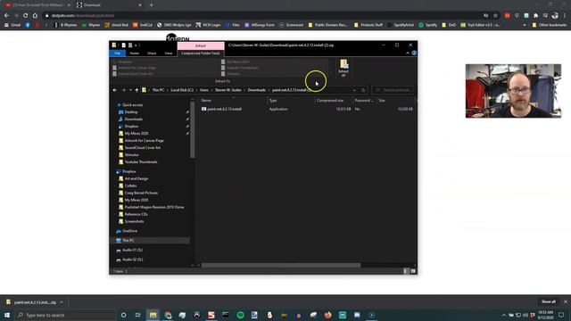Open Explorer help icon
This screenshot has width=571, height=321.
(x=414, y=53)
